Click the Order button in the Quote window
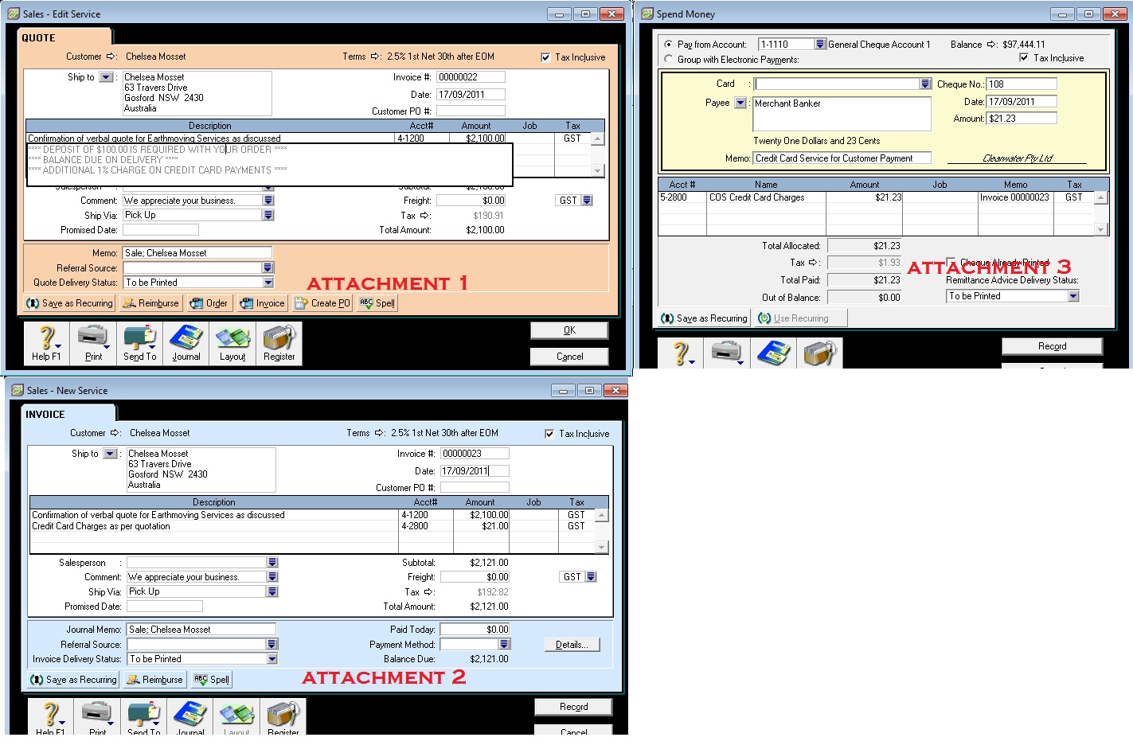 209,303
